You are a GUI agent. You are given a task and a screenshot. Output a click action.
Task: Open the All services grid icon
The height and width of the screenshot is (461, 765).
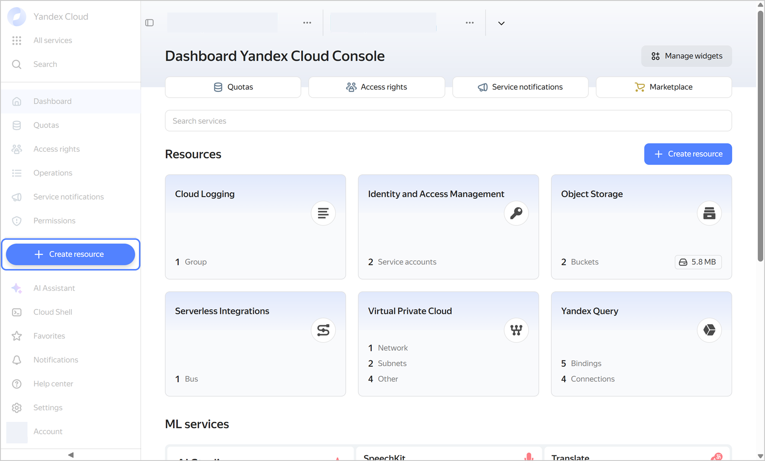(x=17, y=40)
